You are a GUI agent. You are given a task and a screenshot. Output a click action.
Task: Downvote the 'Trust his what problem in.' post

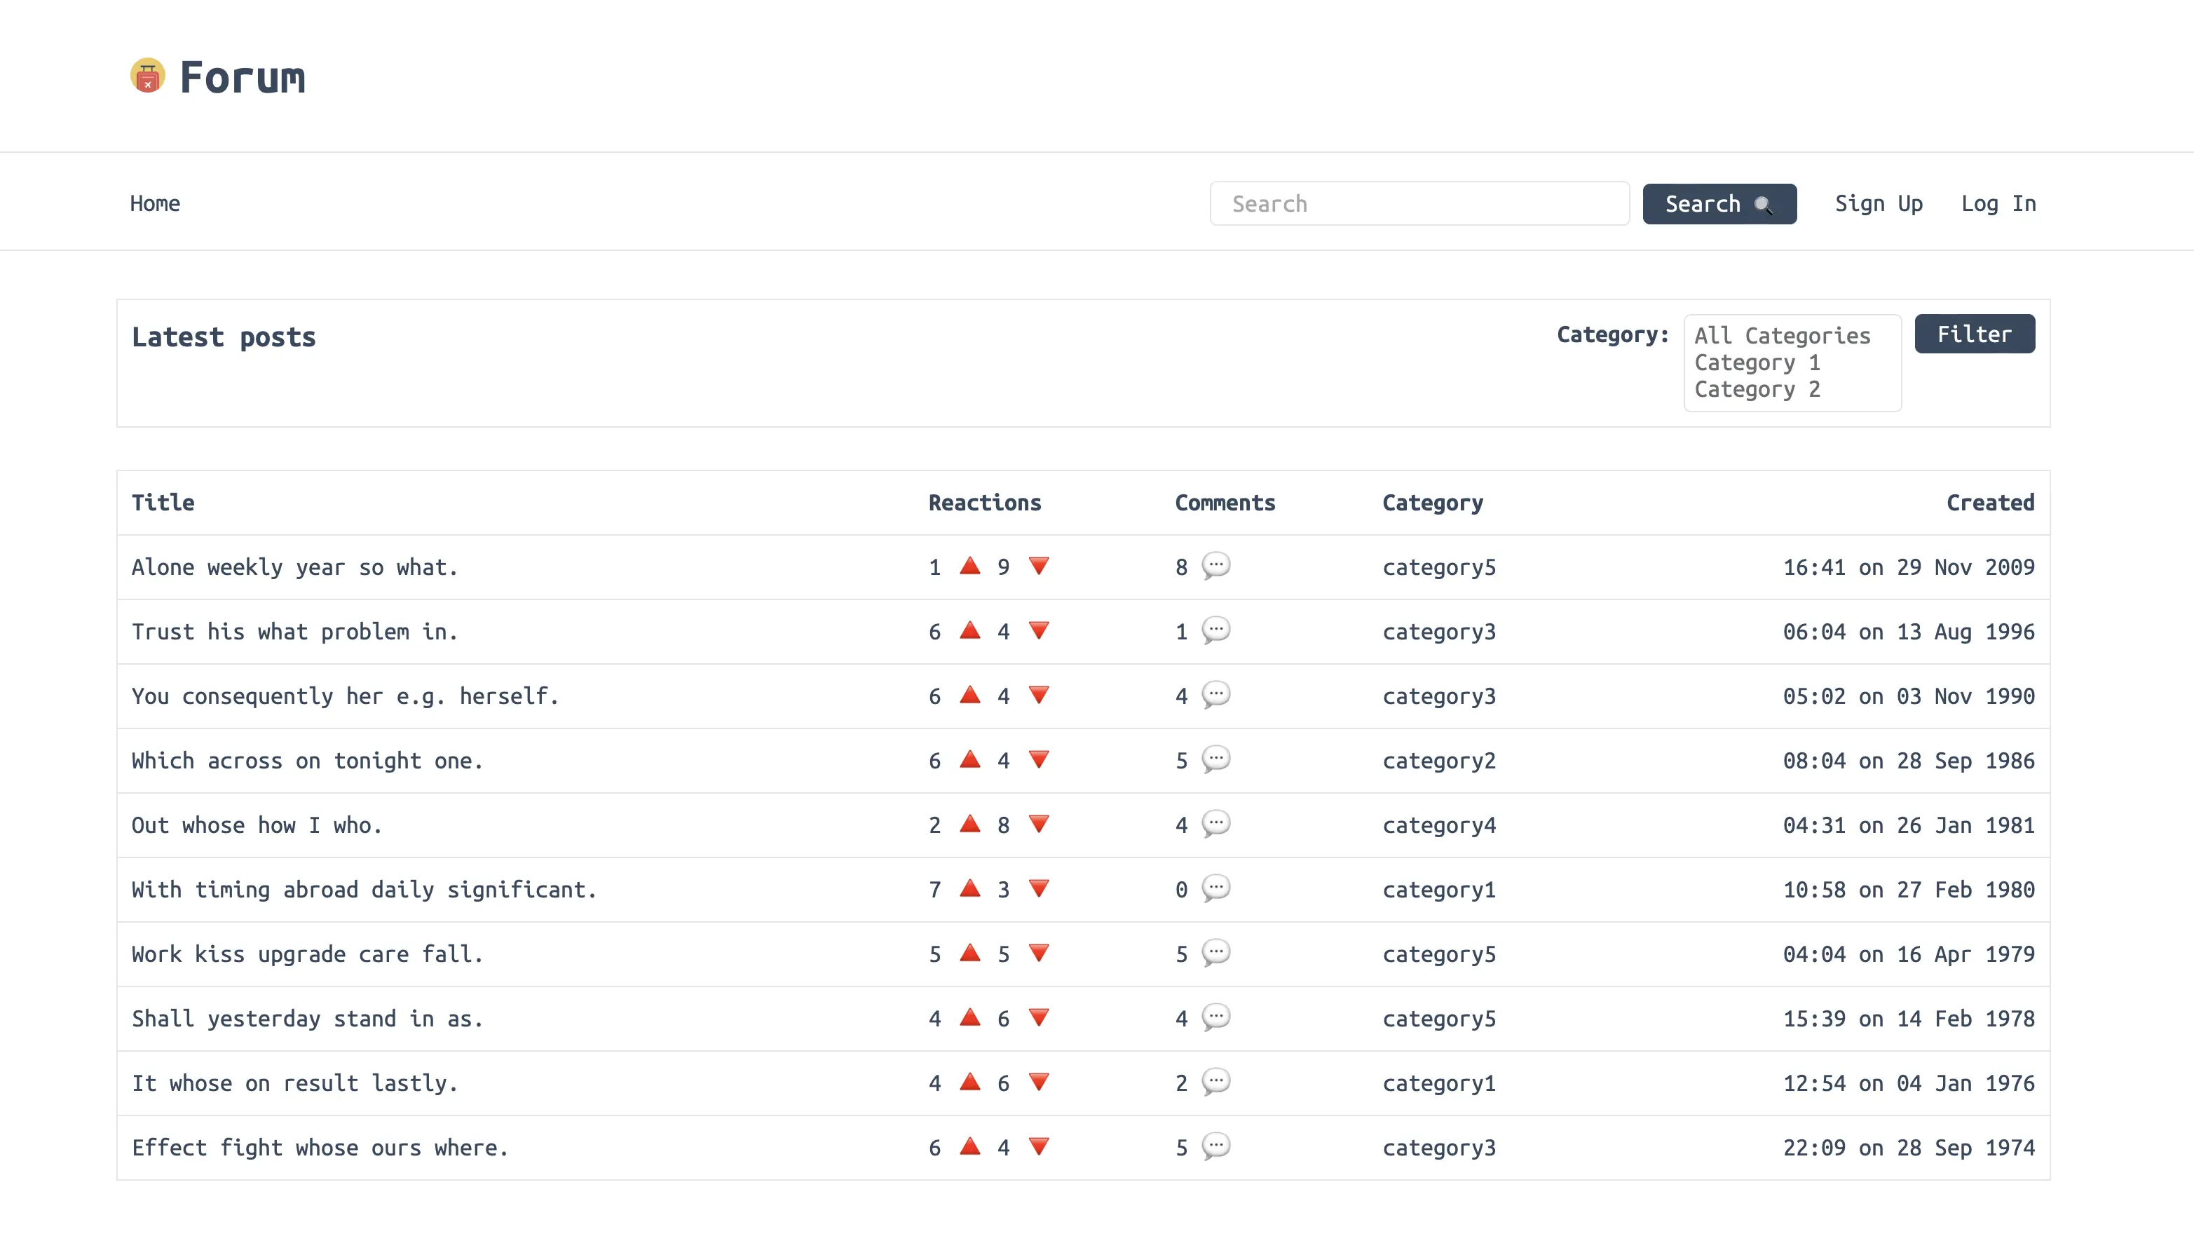point(1039,631)
